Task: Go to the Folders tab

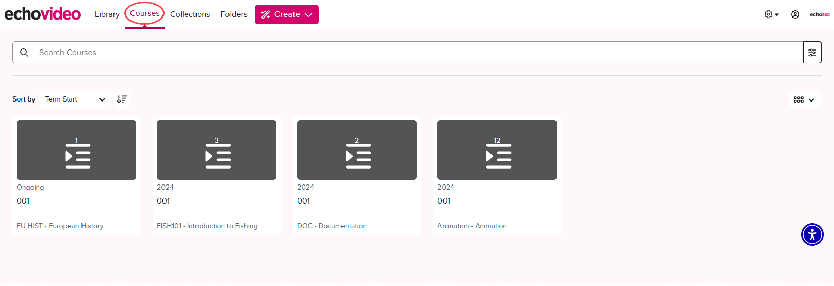Action: click(x=234, y=14)
